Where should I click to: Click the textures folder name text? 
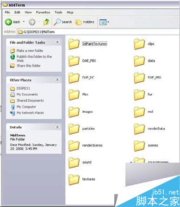point(89,179)
